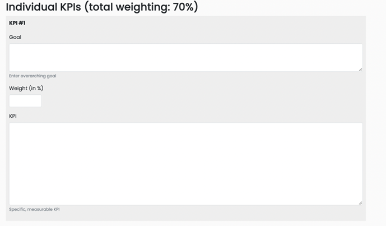This screenshot has height=226, width=386.
Task: Click the "KPI #1" section title
Action: pyautogui.click(x=17, y=23)
